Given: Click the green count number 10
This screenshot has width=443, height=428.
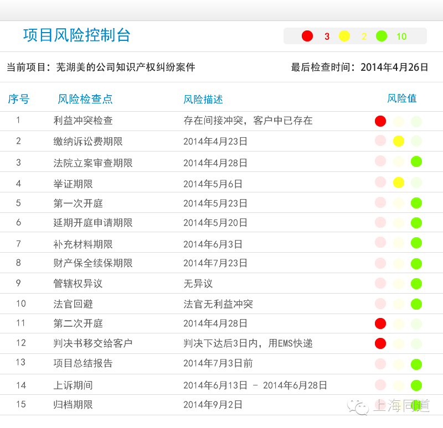Looking at the screenshot, I should 401,36.
